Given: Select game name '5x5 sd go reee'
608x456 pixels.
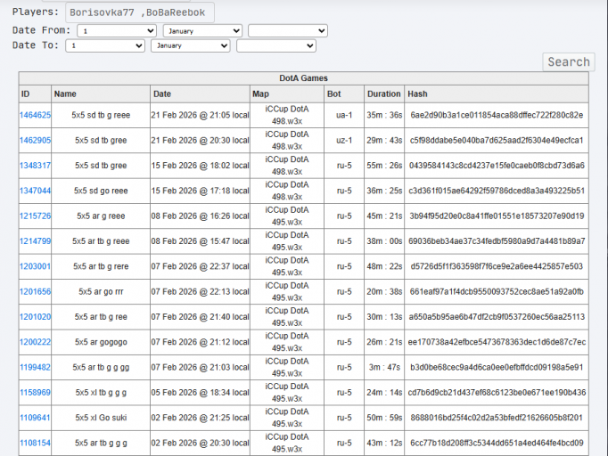Looking at the screenshot, I should click(101, 191).
